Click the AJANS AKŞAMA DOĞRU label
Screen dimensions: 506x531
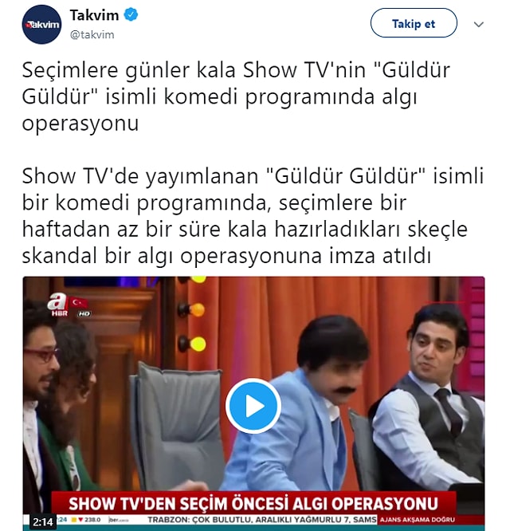point(418,520)
